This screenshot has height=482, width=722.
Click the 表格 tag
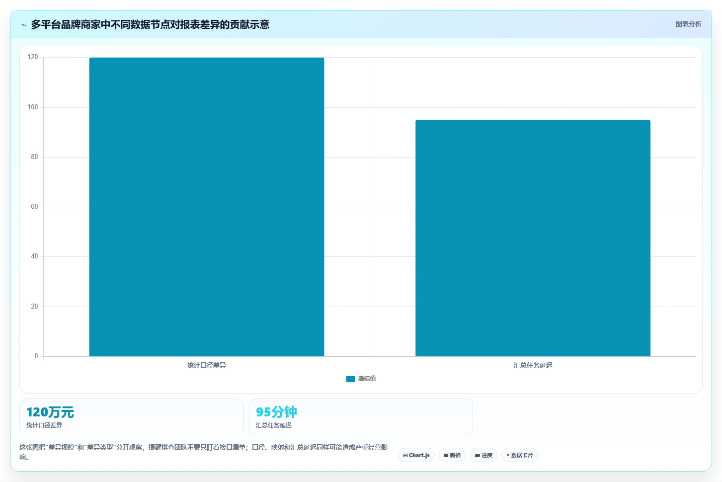pos(452,455)
